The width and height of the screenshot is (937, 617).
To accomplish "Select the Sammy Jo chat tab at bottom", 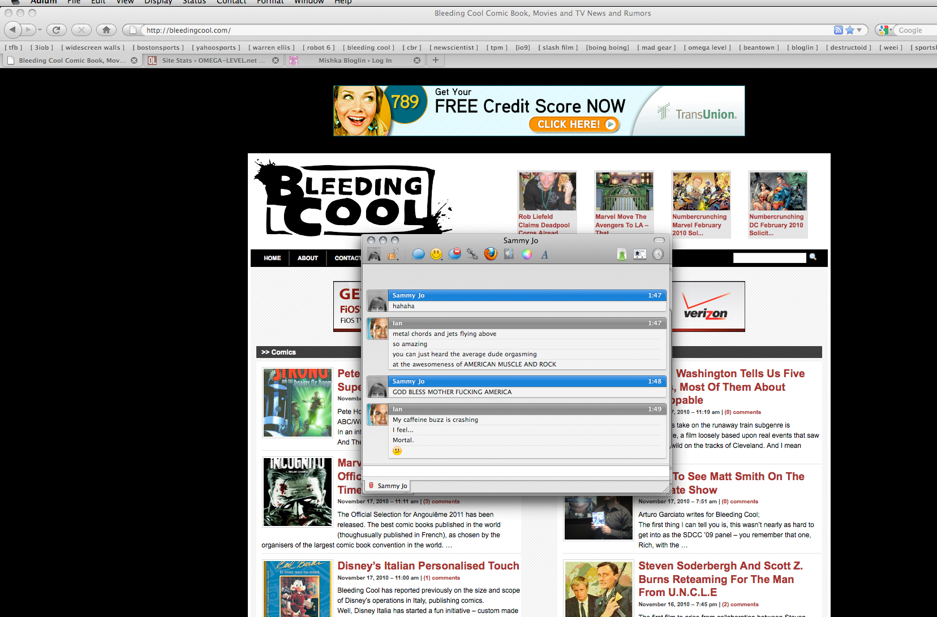I will coord(387,486).
